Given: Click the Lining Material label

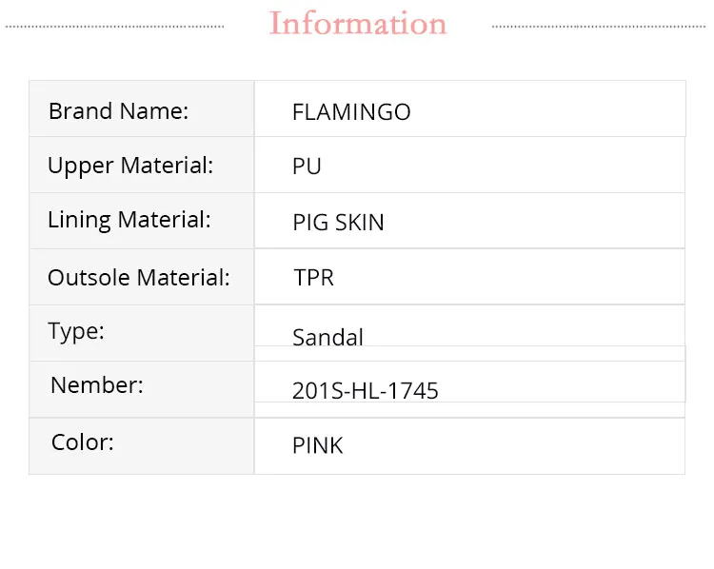Looking at the screenshot, I should (129, 220).
